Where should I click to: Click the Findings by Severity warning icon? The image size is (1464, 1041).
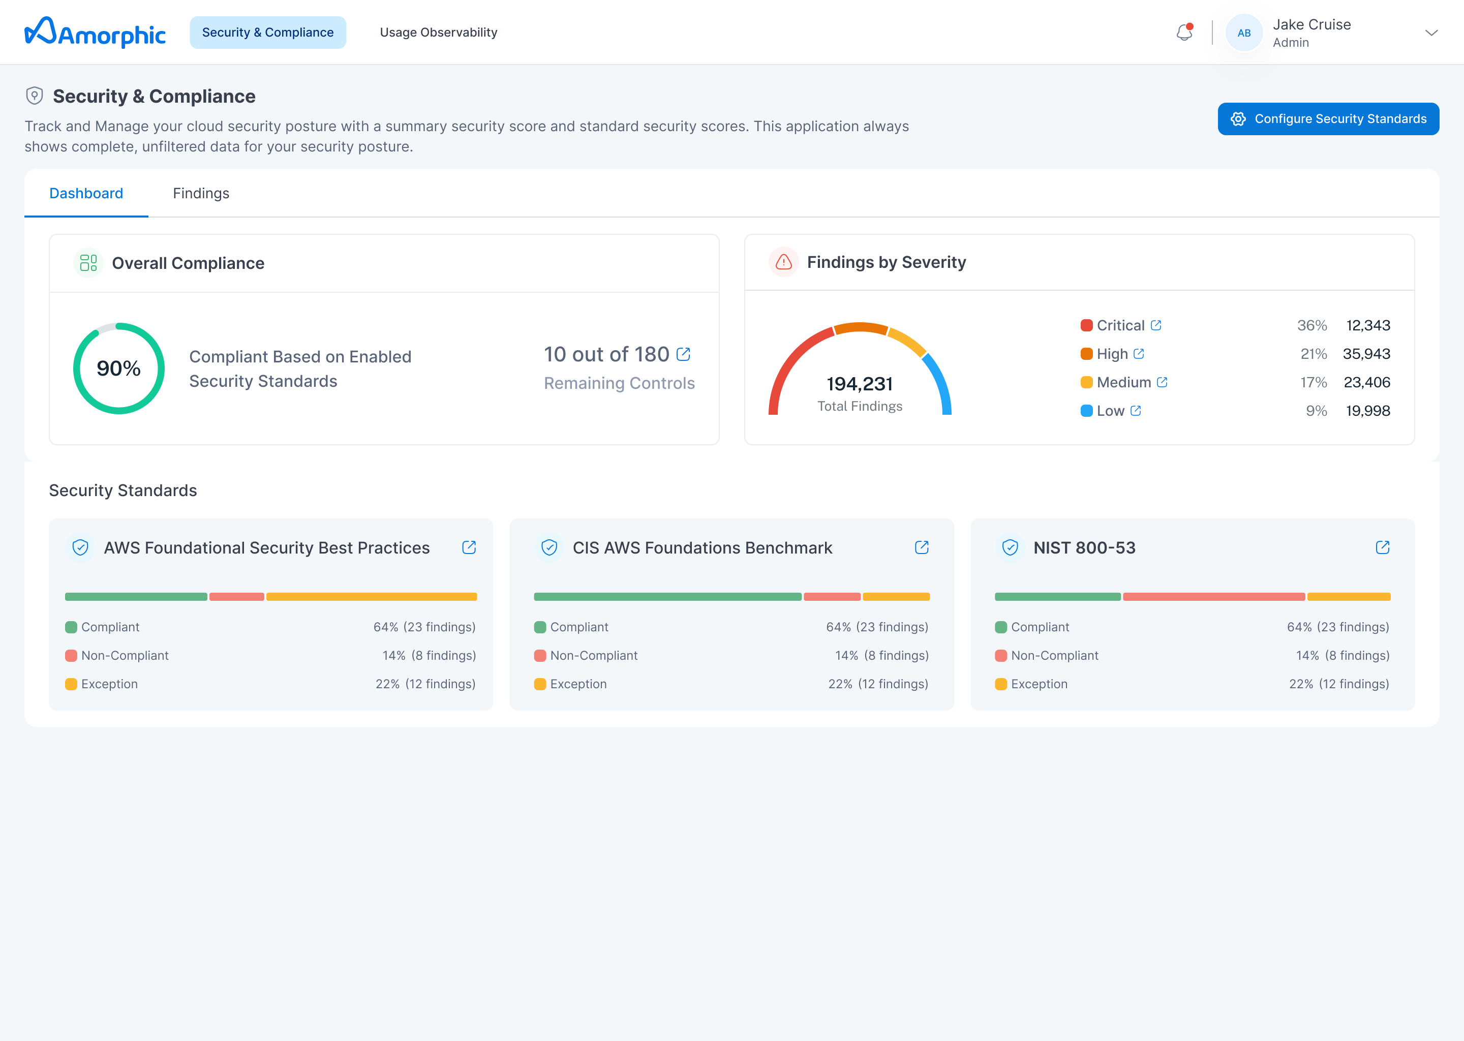(783, 262)
